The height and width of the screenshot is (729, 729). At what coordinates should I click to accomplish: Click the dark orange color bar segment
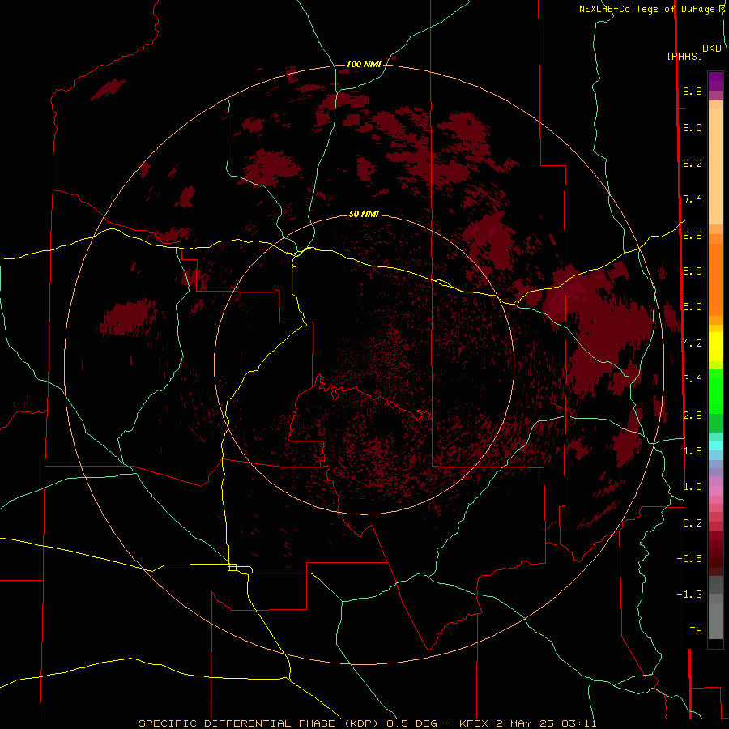coord(715,280)
